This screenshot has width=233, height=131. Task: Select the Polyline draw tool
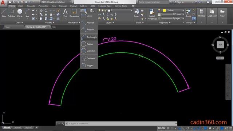pyautogui.click(x=11, y=13)
